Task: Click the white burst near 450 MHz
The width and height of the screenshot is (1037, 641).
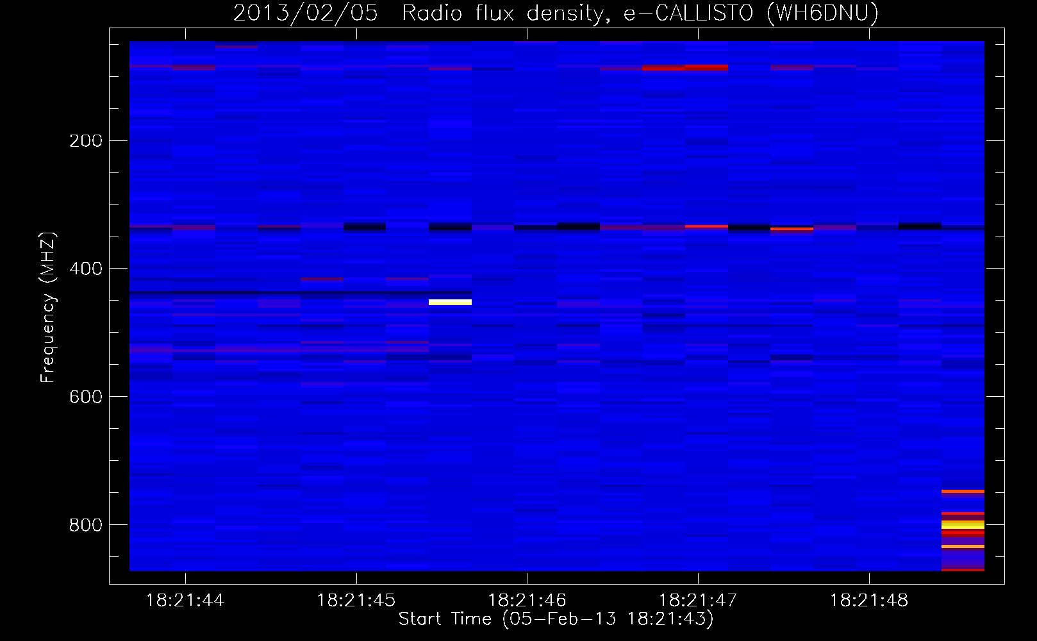Action: [450, 302]
